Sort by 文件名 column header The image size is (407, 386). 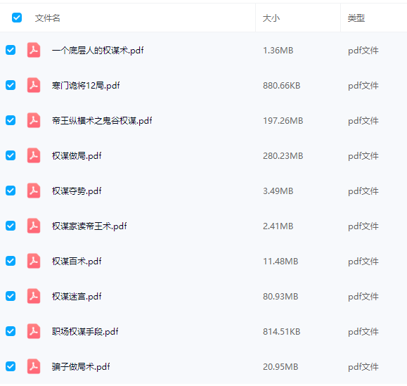click(x=48, y=18)
